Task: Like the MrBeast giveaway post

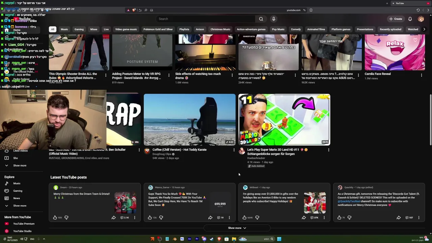Action: tap(245, 218)
